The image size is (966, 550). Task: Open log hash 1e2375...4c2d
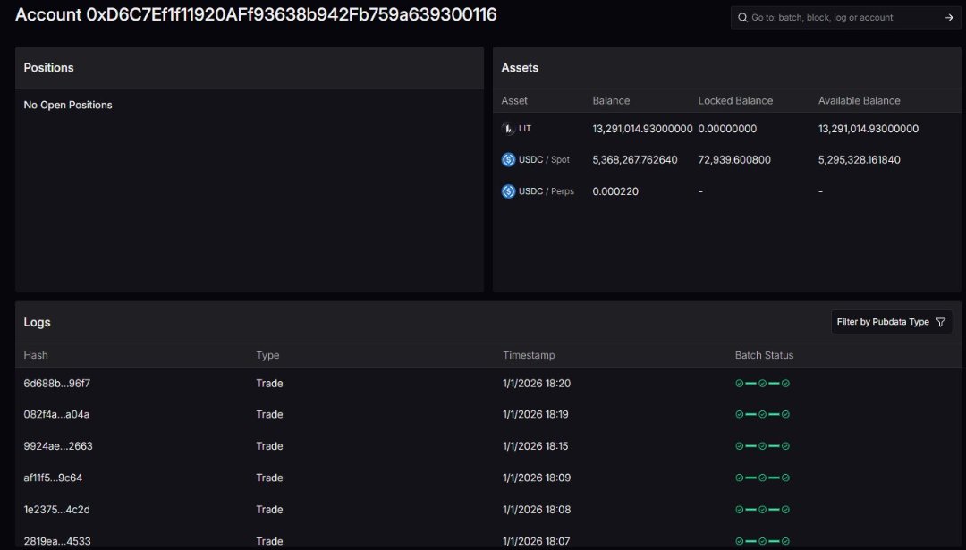56,510
